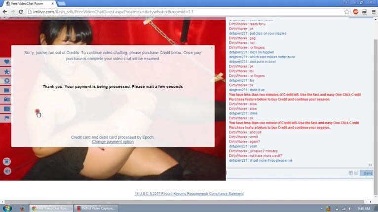Click the Change payment option link
378x212 pixels.
[x=113, y=142]
